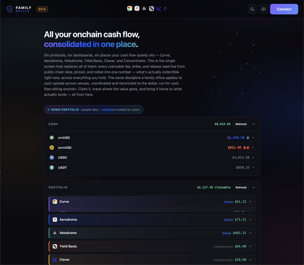Collapse the Curve portfolio row

pos(250,202)
